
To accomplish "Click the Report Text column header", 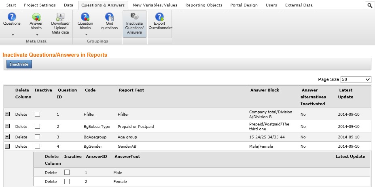I will pos(131,90).
